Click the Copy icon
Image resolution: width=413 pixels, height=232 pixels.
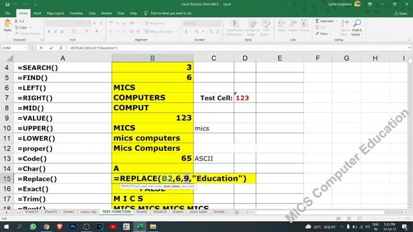[x=17, y=27]
